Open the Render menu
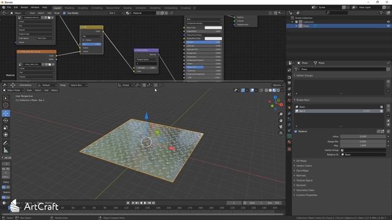The width and height of the screenshot is (392, 220). 24,7
